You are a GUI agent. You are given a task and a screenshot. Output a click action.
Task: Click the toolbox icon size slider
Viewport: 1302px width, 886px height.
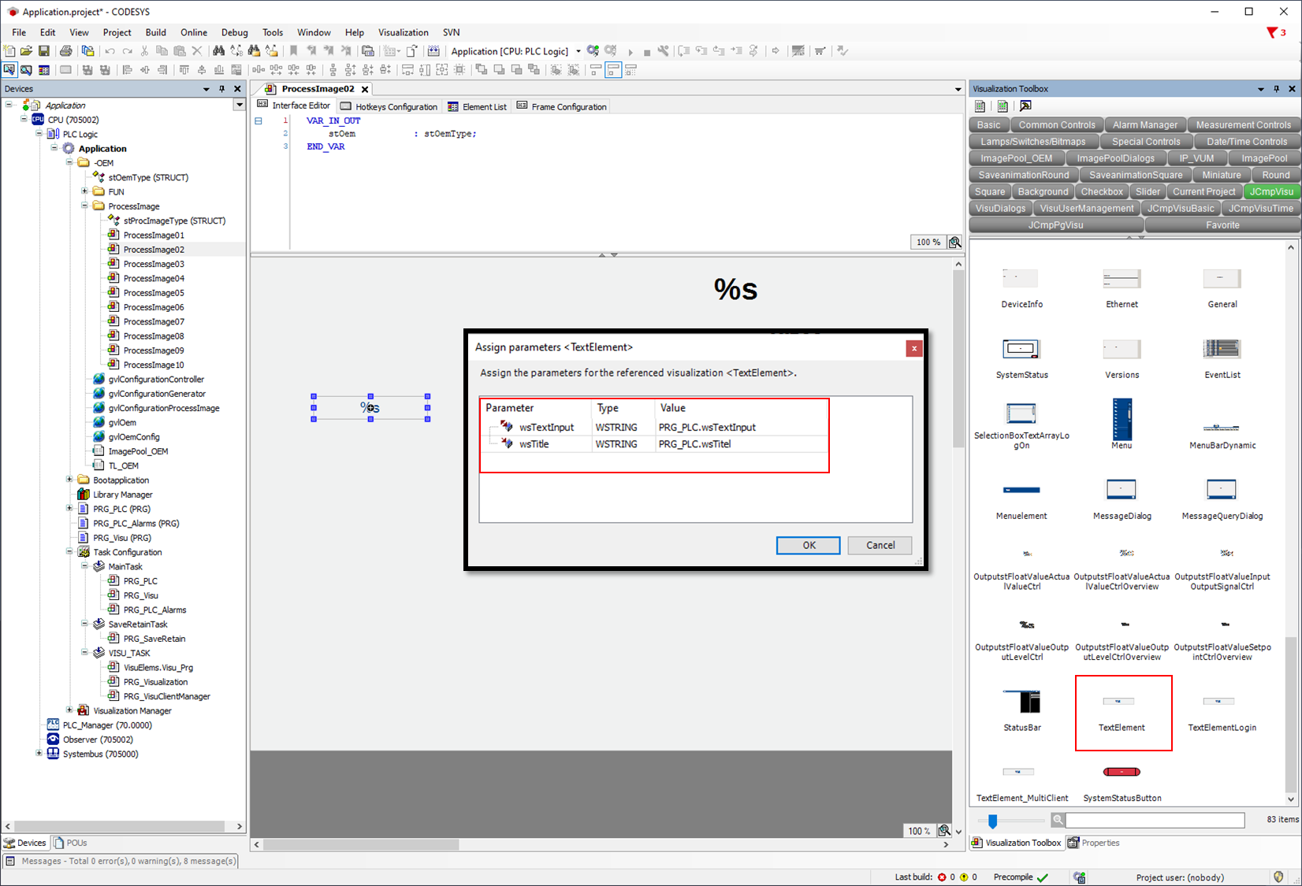992,821
